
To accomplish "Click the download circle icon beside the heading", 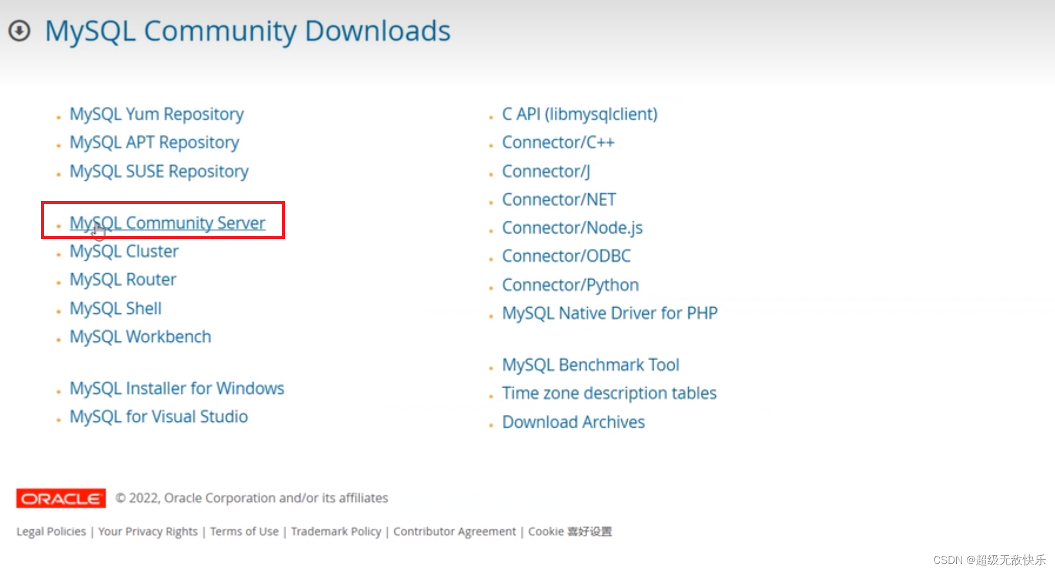I will 19,31.
